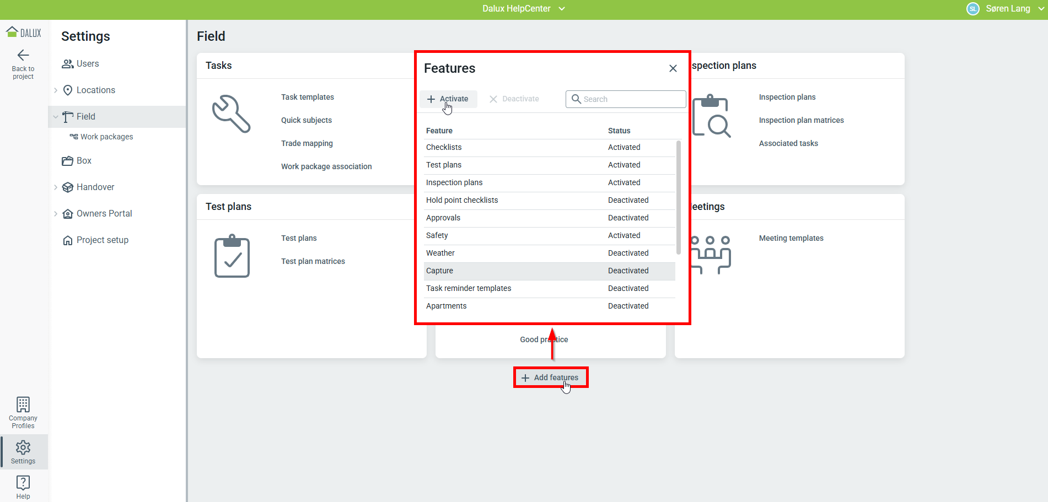The width and height of the screenshot is (1048, 502).
Task: Collapse the Field tree item
Action: 56,117
